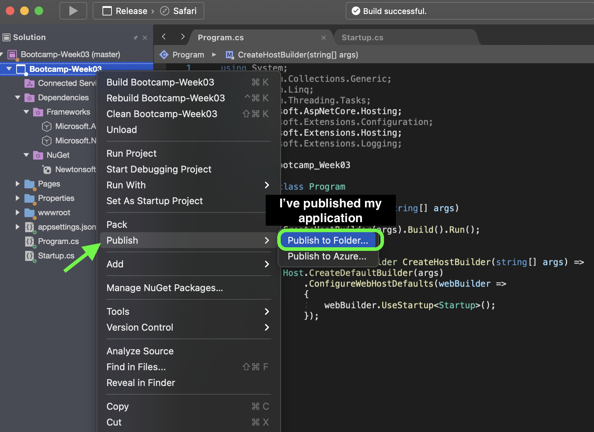The width and height of the screenshot is (594, 432).
Task: Click the Microsoft framework package icon under Frameworks
Action: [47, 126]
